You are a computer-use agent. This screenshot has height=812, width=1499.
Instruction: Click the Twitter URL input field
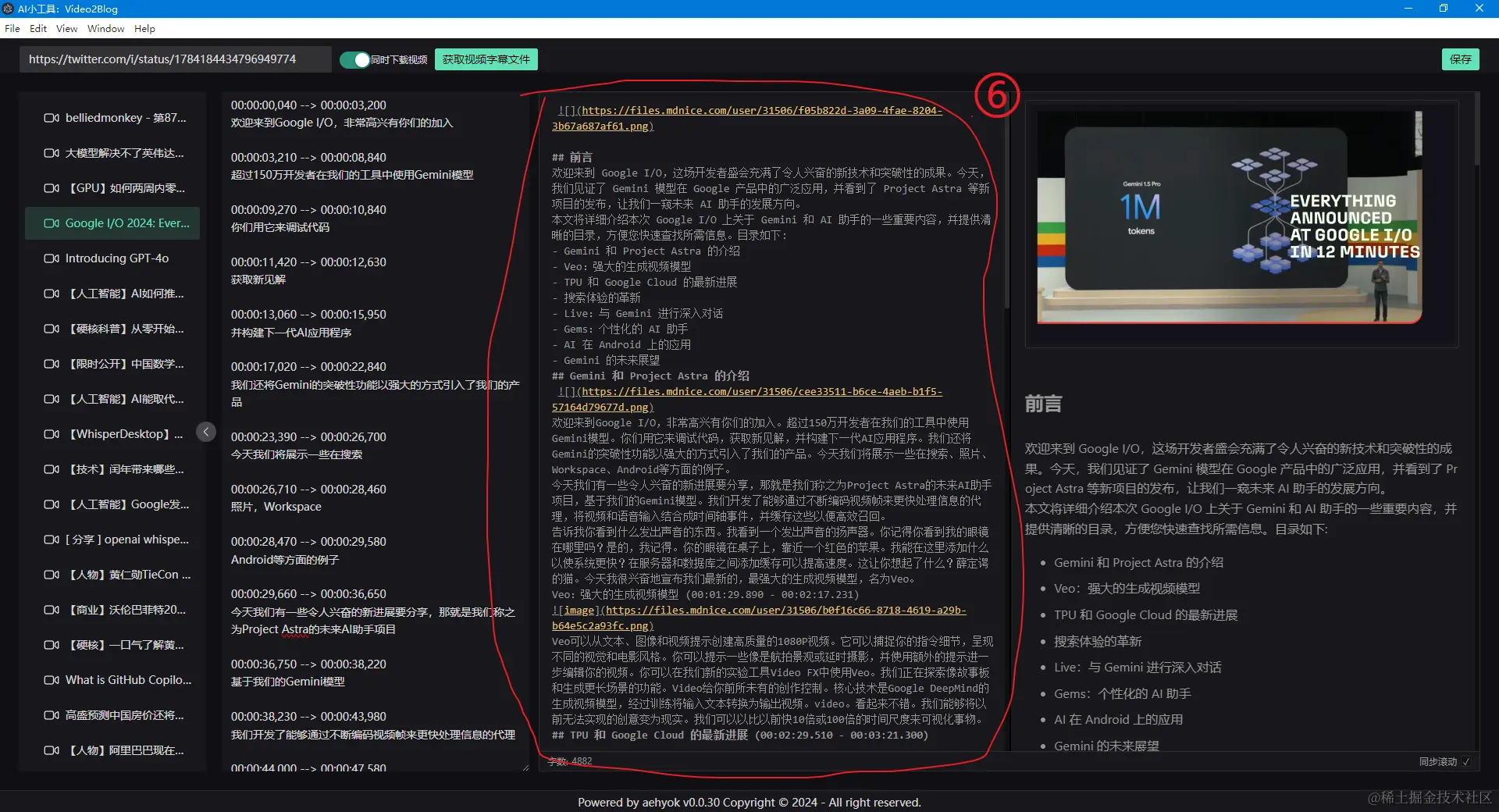[x=176, y=59]
